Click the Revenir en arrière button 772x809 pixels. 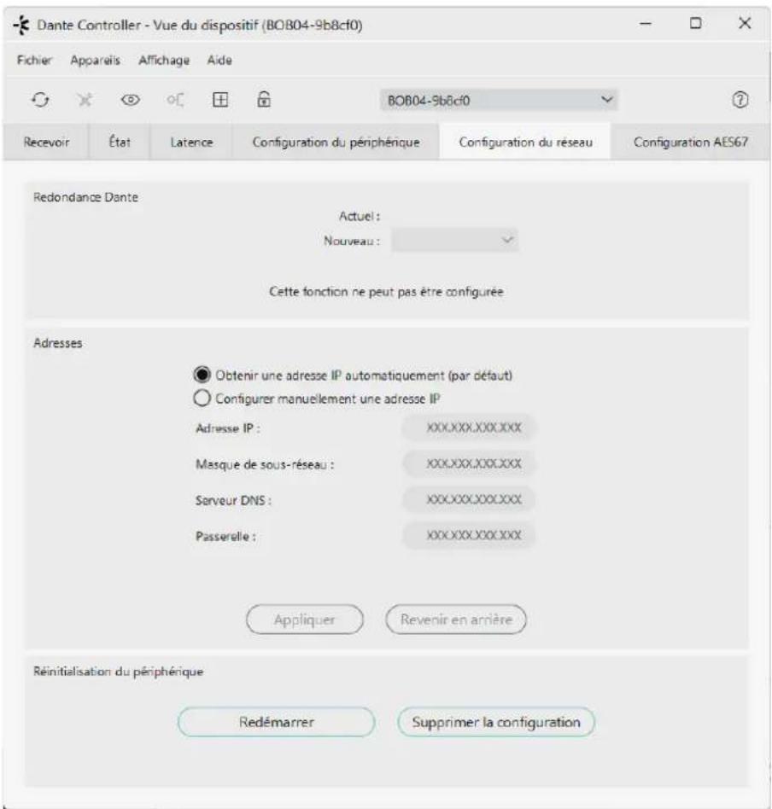[456, 620]
